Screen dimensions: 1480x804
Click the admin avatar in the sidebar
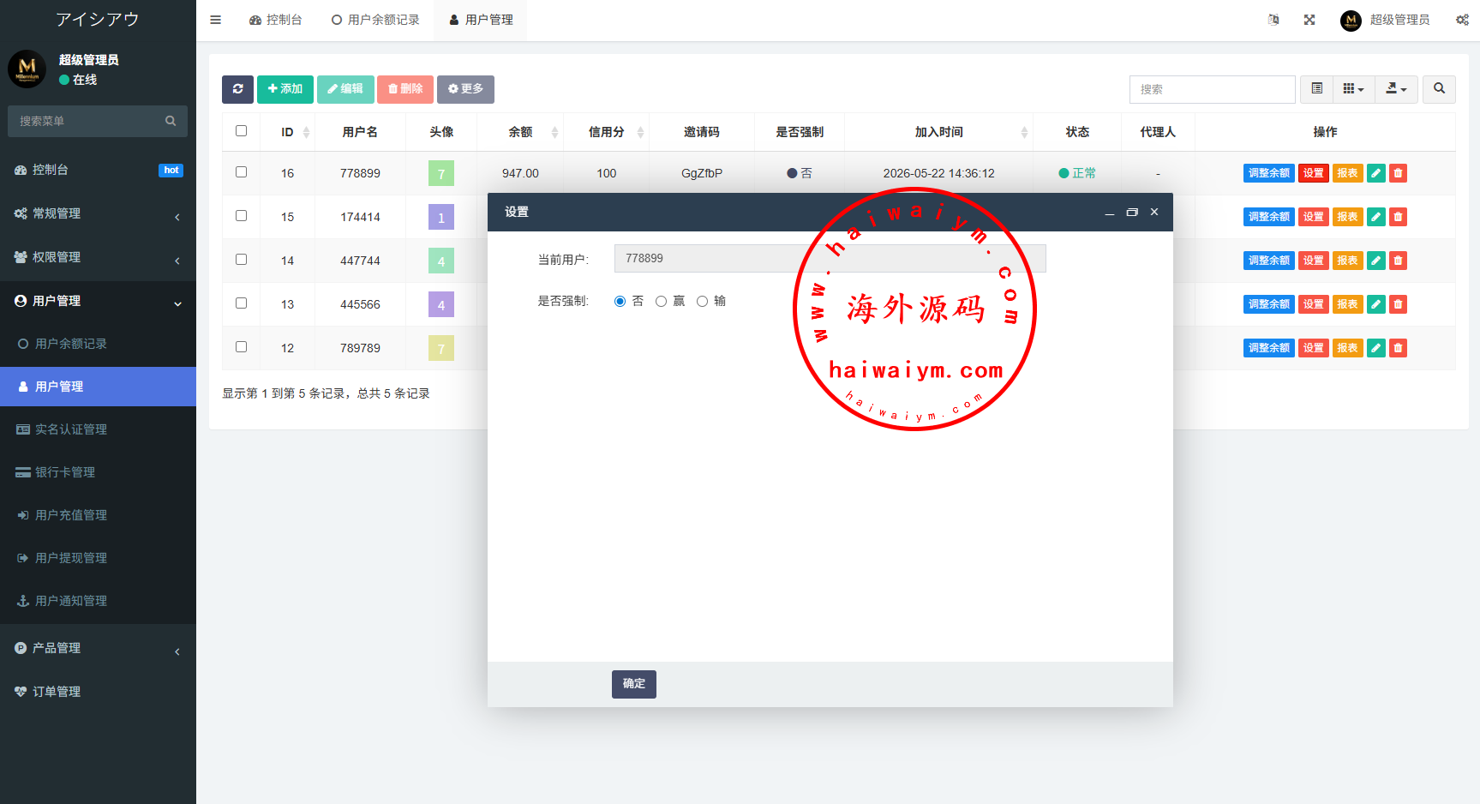pyautogui.click(x=27, y=69)
